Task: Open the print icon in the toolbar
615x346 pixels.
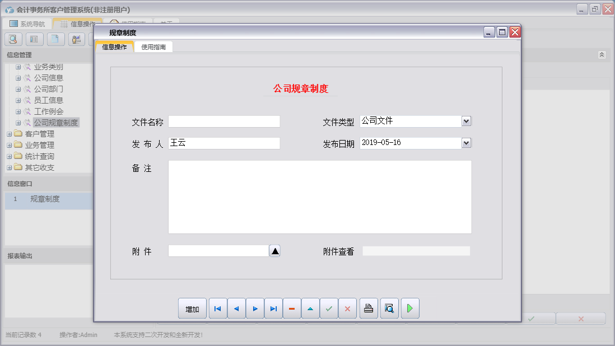Action: point(368,308)
